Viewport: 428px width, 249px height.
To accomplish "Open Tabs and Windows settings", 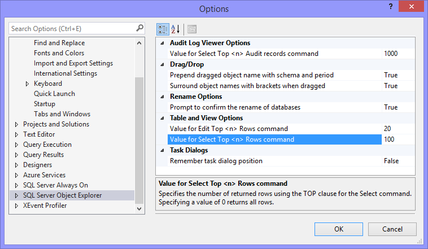I will pyautogui.click(x=62, y=114).
